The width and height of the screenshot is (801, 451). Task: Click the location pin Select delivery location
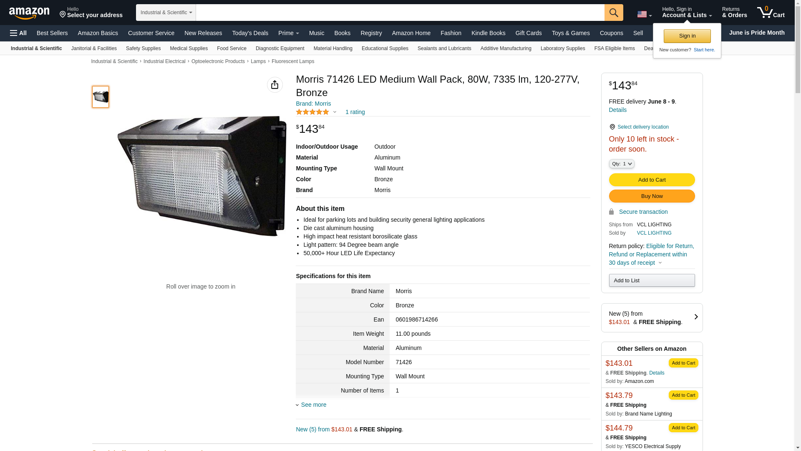[x=639, y=127]
